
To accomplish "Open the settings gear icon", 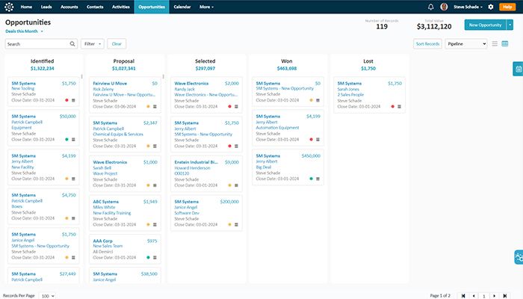I will 491,7.
